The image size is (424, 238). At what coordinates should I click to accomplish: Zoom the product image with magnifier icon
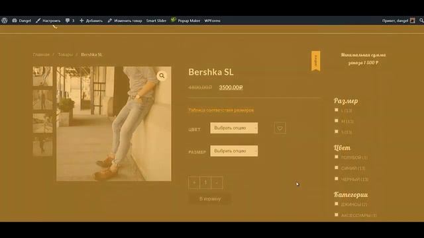click(162, 76)
